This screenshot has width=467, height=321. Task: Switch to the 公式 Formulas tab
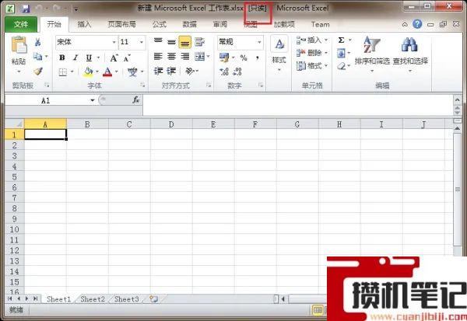coord(160,24)
